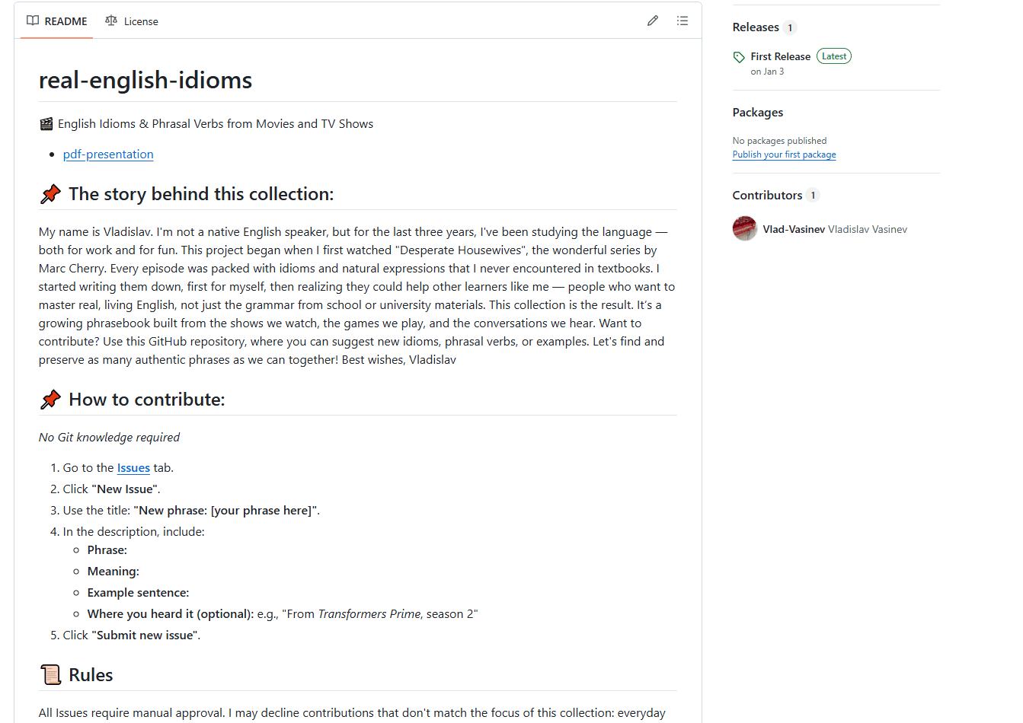1023x723 pixels.
Task: Click the pencil edit README icon
Action: click(653, 21)
